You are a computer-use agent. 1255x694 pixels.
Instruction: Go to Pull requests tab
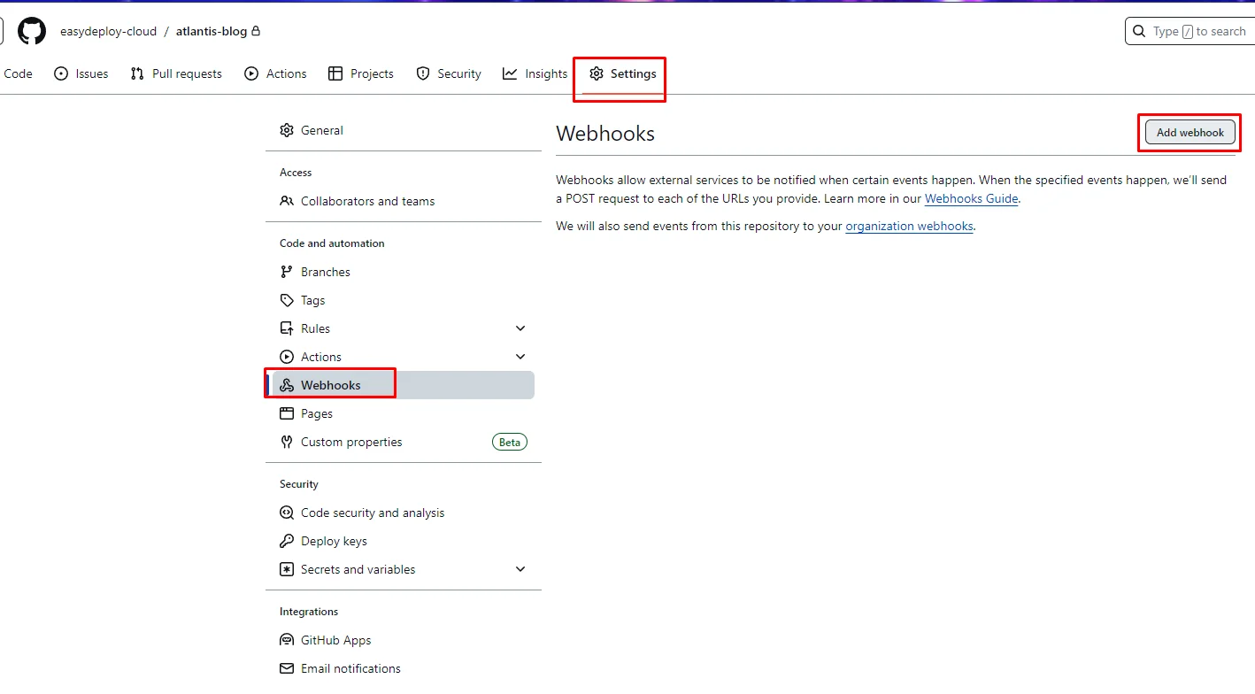tap(176, 73)
